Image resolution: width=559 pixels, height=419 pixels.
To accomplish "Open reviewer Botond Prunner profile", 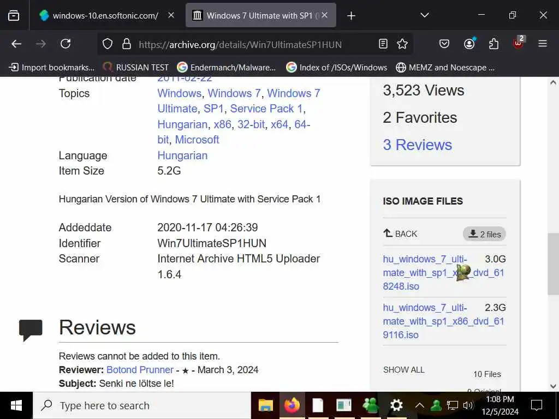I will [140, 370].
